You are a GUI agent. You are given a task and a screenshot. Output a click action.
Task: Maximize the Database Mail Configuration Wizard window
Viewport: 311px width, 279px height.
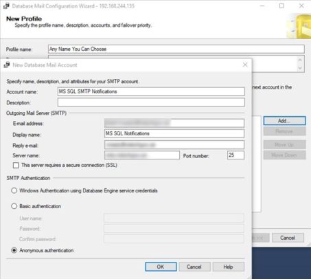coord(281,6)
